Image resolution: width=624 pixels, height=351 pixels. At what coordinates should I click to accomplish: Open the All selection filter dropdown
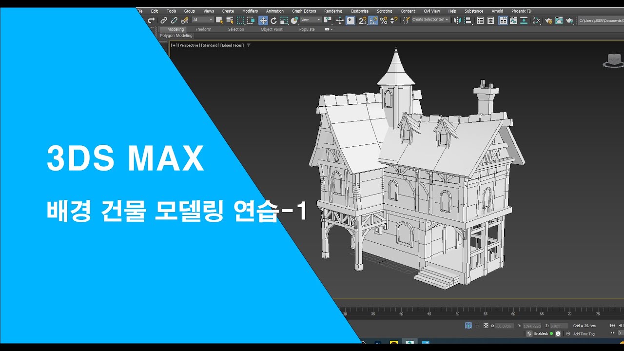click(203, 20)
